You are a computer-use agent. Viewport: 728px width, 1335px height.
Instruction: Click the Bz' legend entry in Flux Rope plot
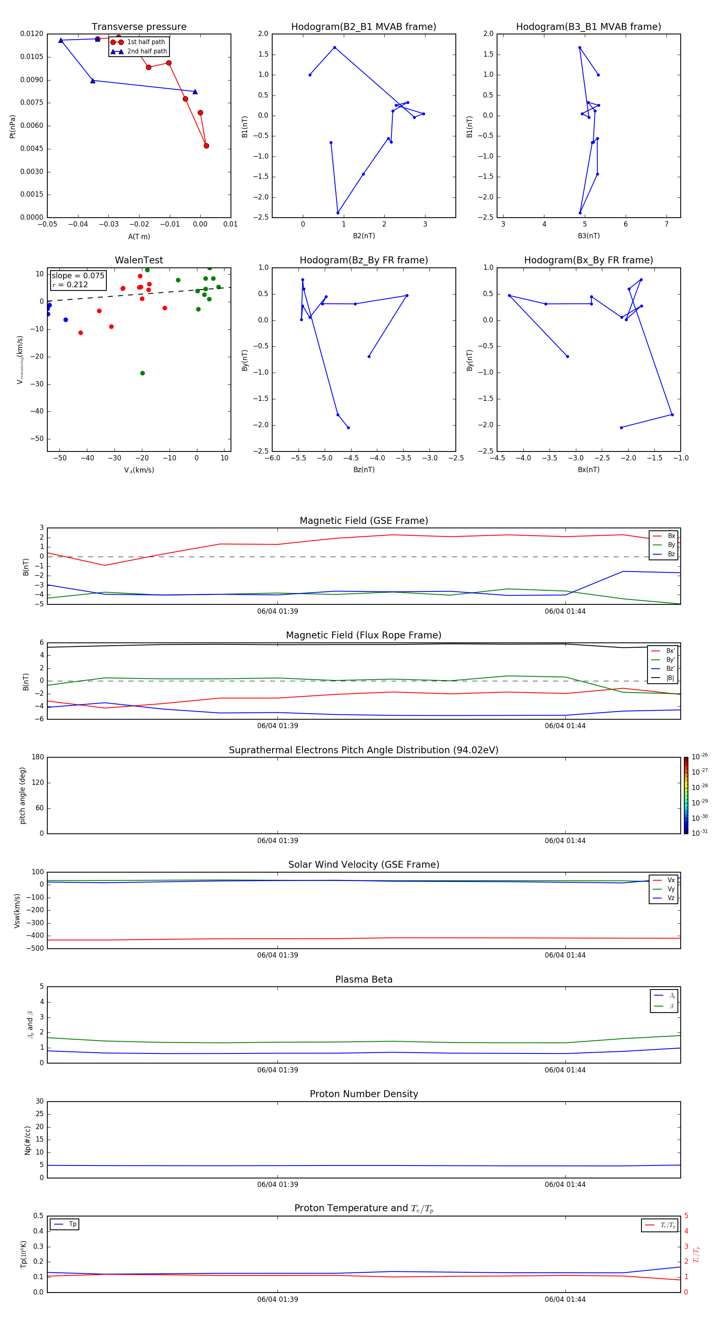coord(663,669)
